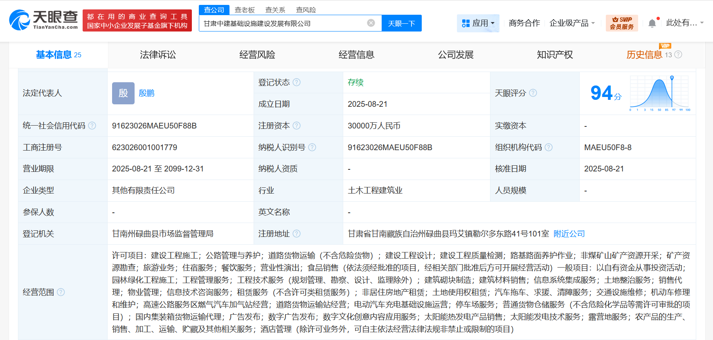Click help icon beside 统一社会信用代码
The image size is (713, 340).
tap(92, 126)
